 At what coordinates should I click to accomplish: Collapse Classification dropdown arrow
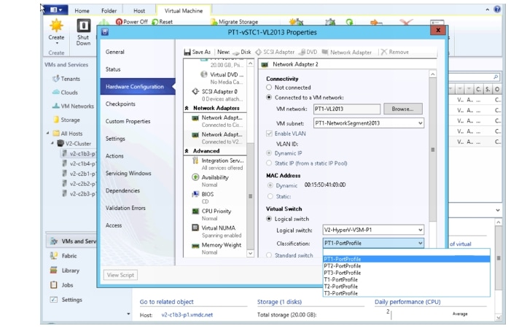[421, 243]
